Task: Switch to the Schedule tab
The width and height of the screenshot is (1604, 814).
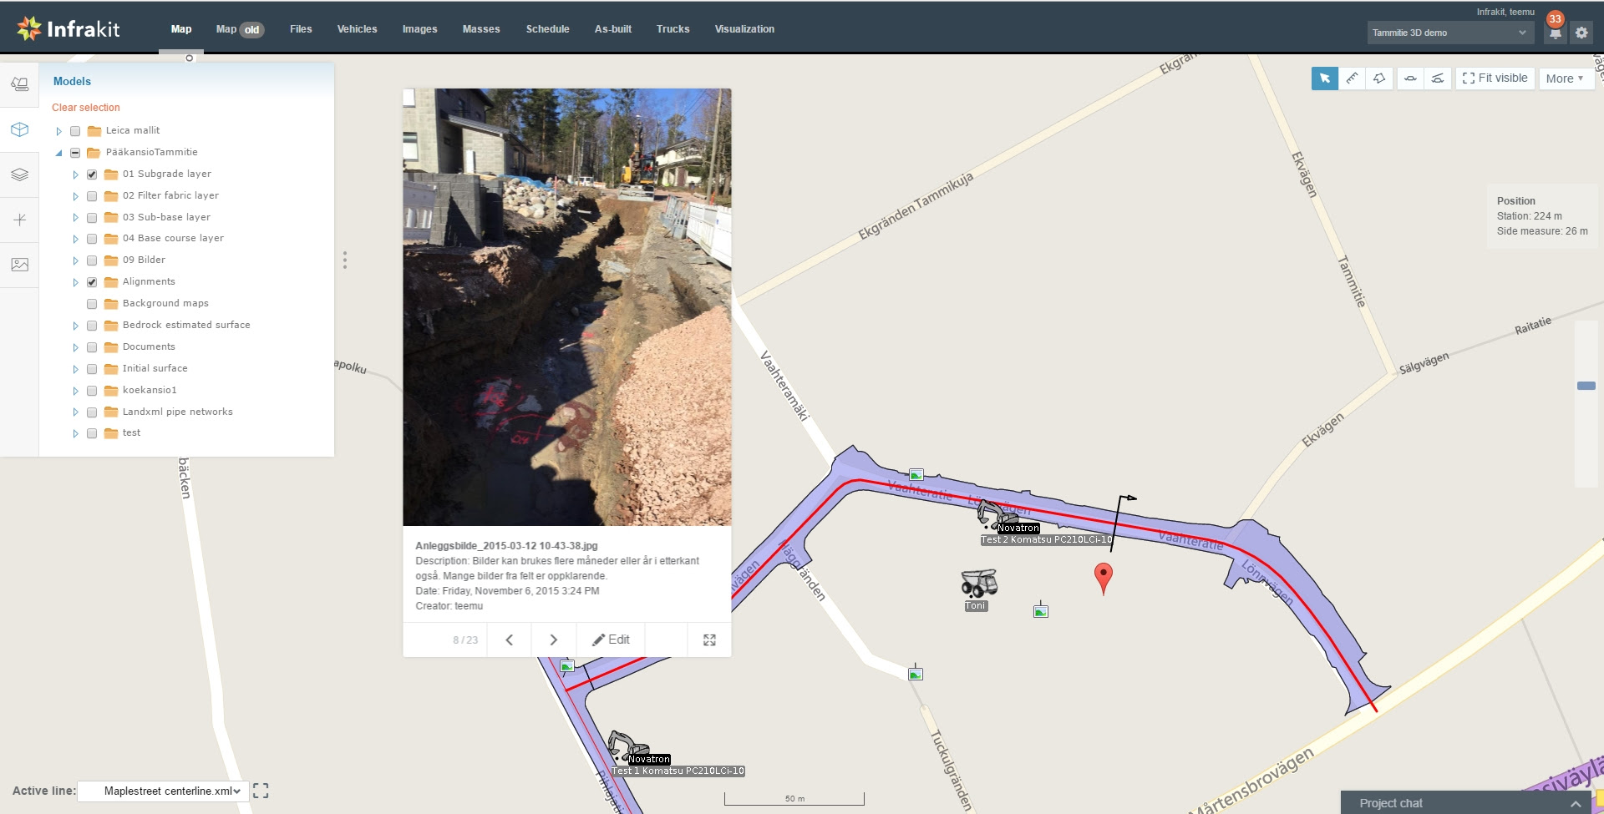Action: [547, 29]
